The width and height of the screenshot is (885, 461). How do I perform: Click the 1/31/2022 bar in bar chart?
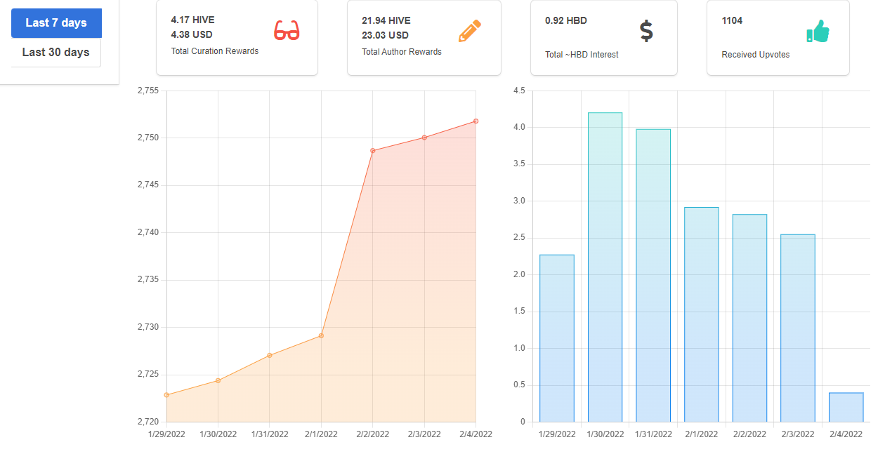[x=653, y=276]
